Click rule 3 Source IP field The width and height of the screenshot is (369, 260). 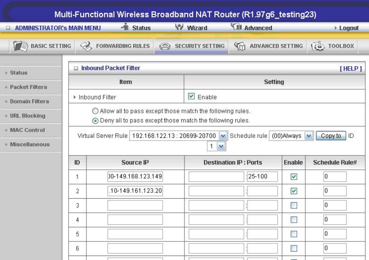tap(135, 205)
